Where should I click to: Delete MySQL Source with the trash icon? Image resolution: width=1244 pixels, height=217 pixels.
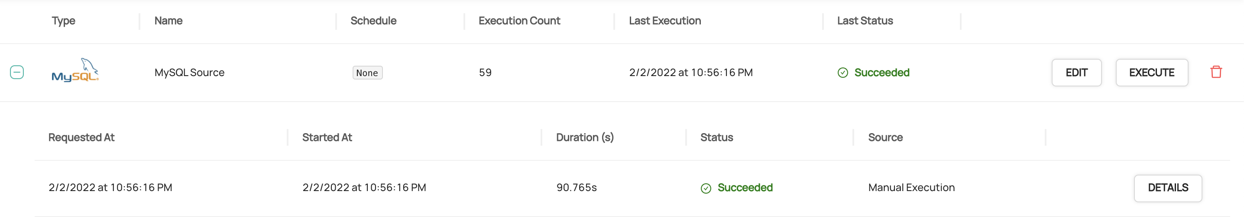pyautogui.click(x=1215, y=72)
